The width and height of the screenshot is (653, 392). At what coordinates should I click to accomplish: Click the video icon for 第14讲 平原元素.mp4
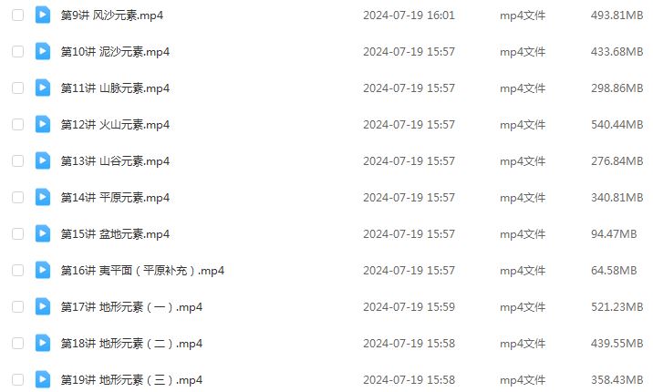click(43, 197)
